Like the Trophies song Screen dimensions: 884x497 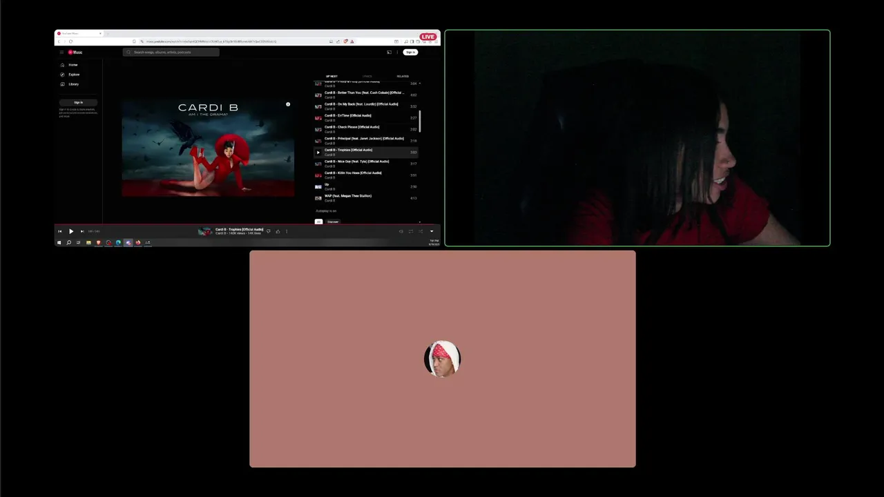[278, 231]
